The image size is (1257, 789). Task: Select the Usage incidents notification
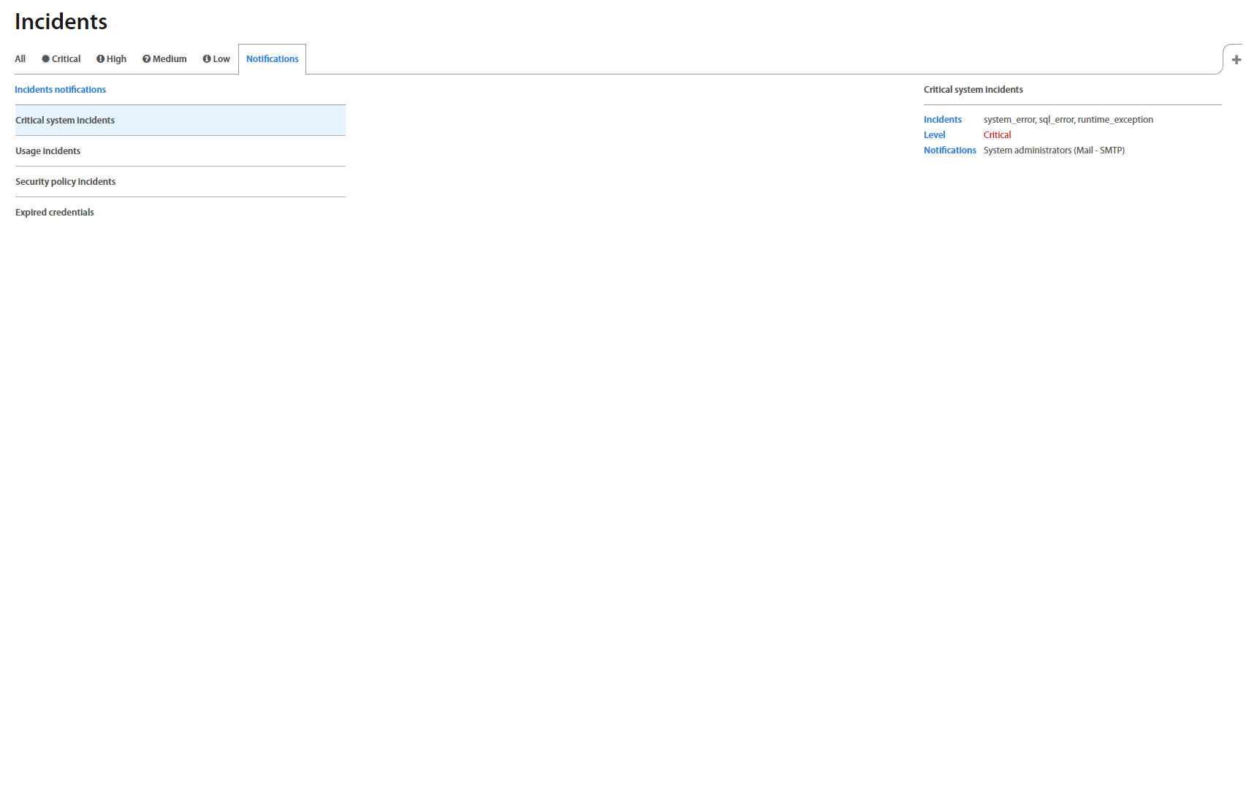[x=48, y=151]
